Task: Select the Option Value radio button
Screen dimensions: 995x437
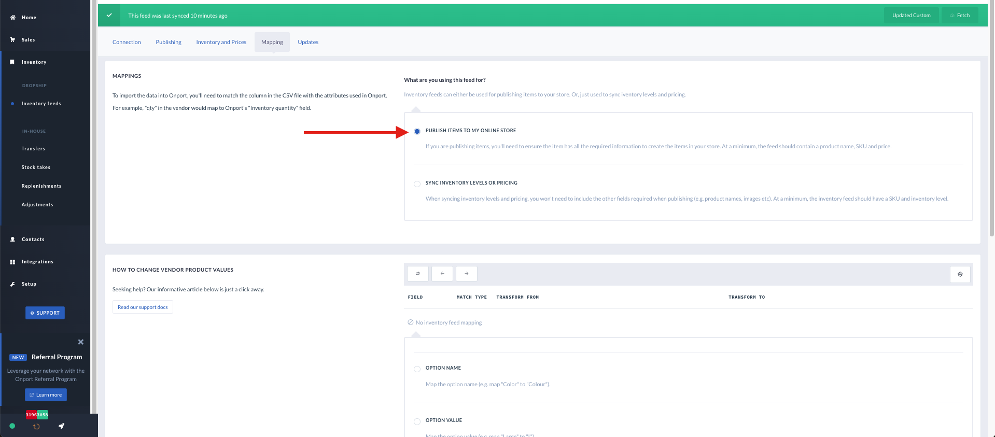Action: [x=417, y=421]
